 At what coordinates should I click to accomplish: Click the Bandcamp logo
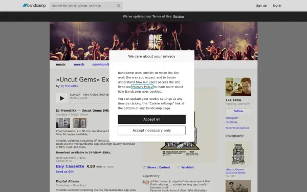tap(34, 6)
